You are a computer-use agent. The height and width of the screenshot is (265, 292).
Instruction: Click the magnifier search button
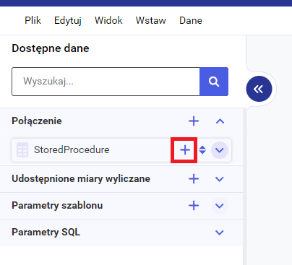click(x=214, y=82)
